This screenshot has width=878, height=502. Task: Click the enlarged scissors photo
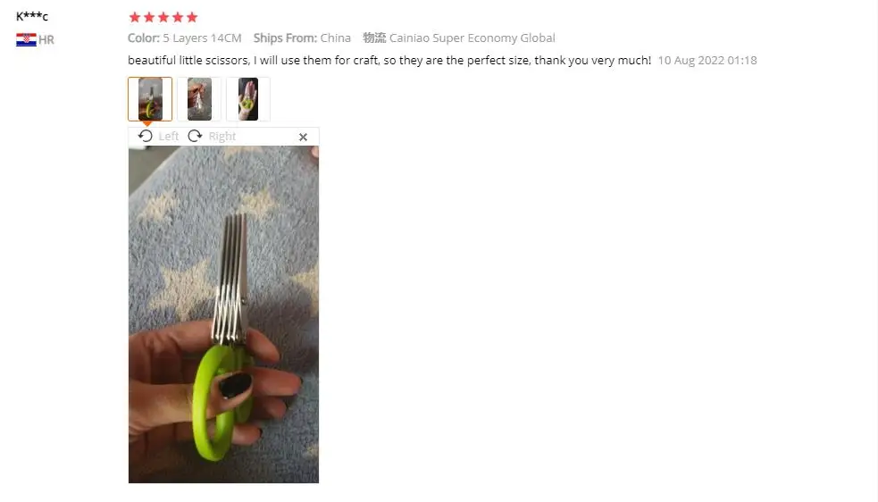coord(223,314)
